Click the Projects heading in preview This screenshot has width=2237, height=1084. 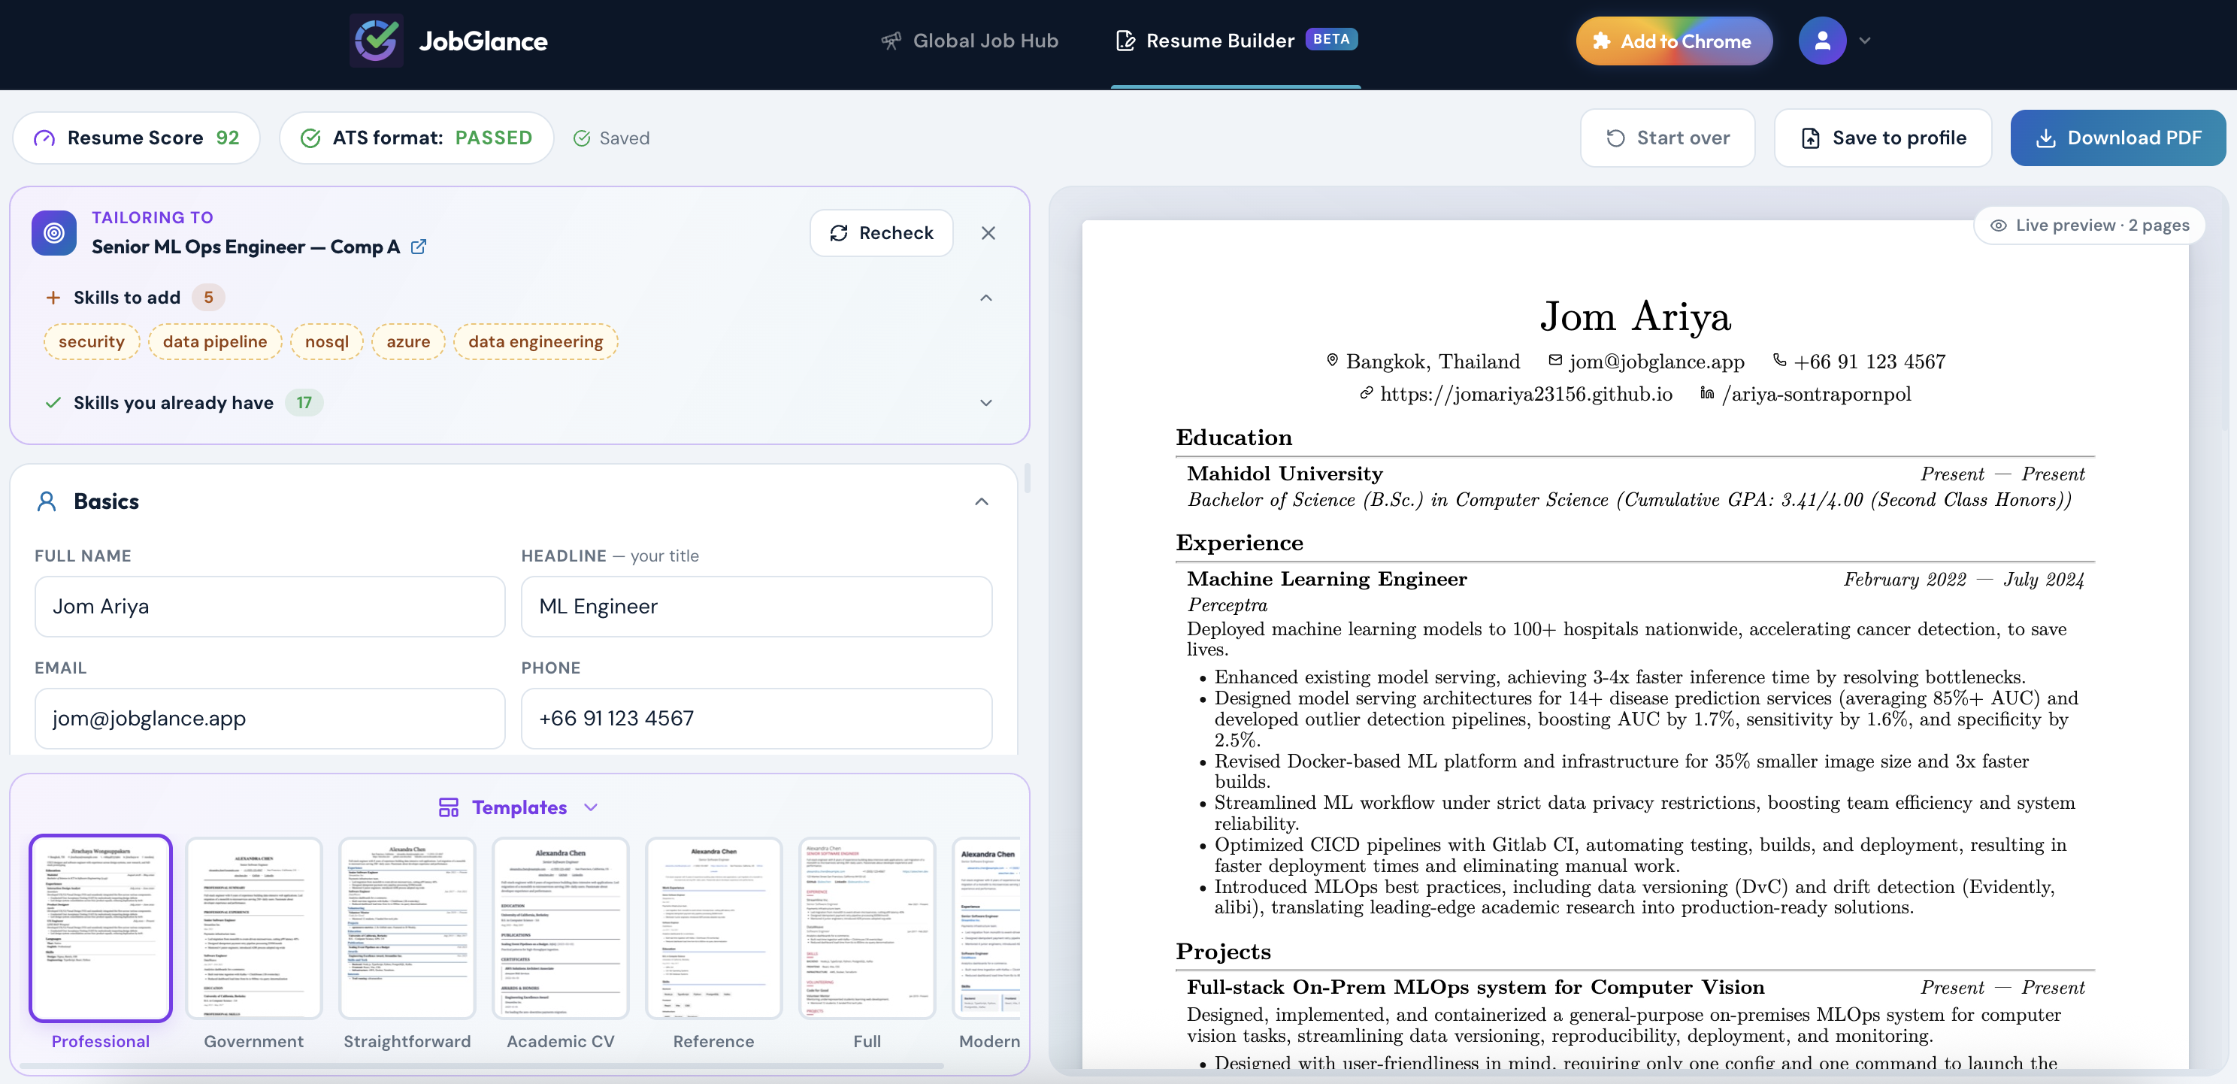point(1223,952)
